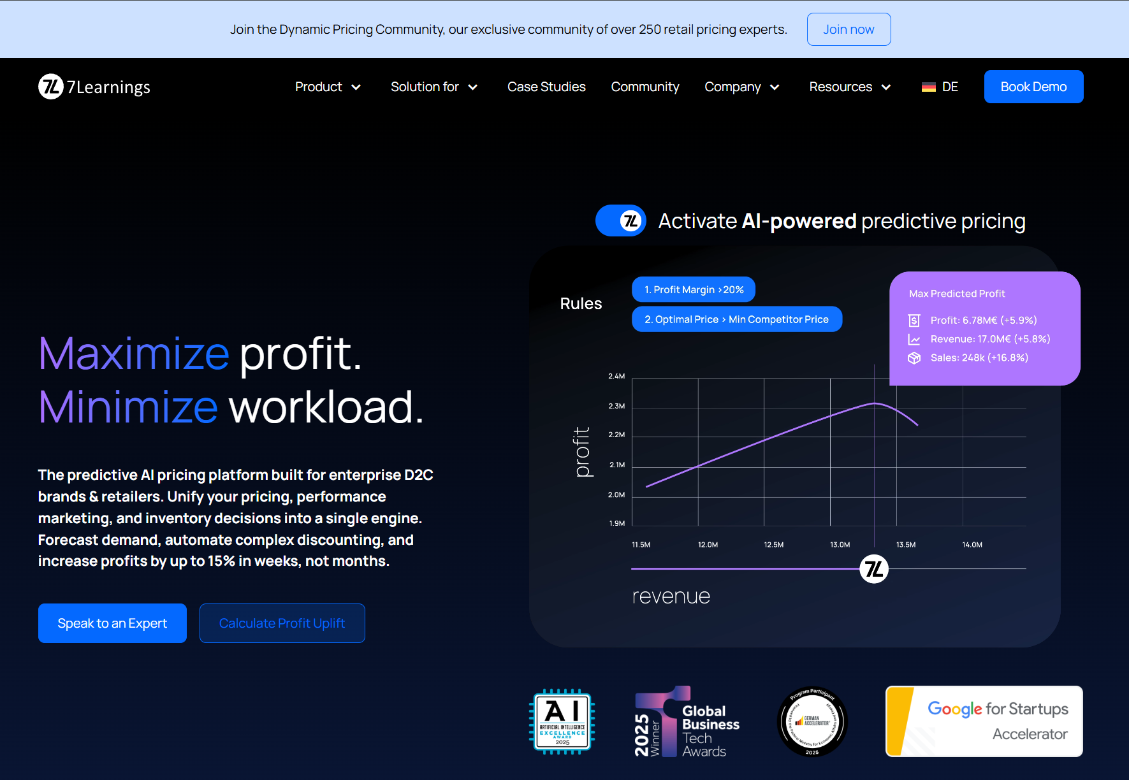Click the Global Business Tech Awards badge
Viewport: 1129px width, 780px height.
pyautogui.click(x=687, y=722)
